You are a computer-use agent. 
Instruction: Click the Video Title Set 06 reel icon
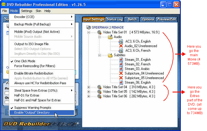99,96
